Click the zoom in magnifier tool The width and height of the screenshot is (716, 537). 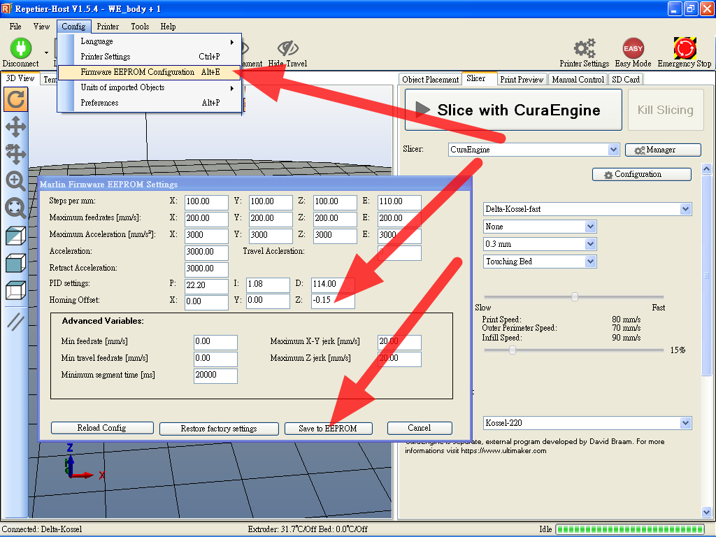(x=15, y=181)
